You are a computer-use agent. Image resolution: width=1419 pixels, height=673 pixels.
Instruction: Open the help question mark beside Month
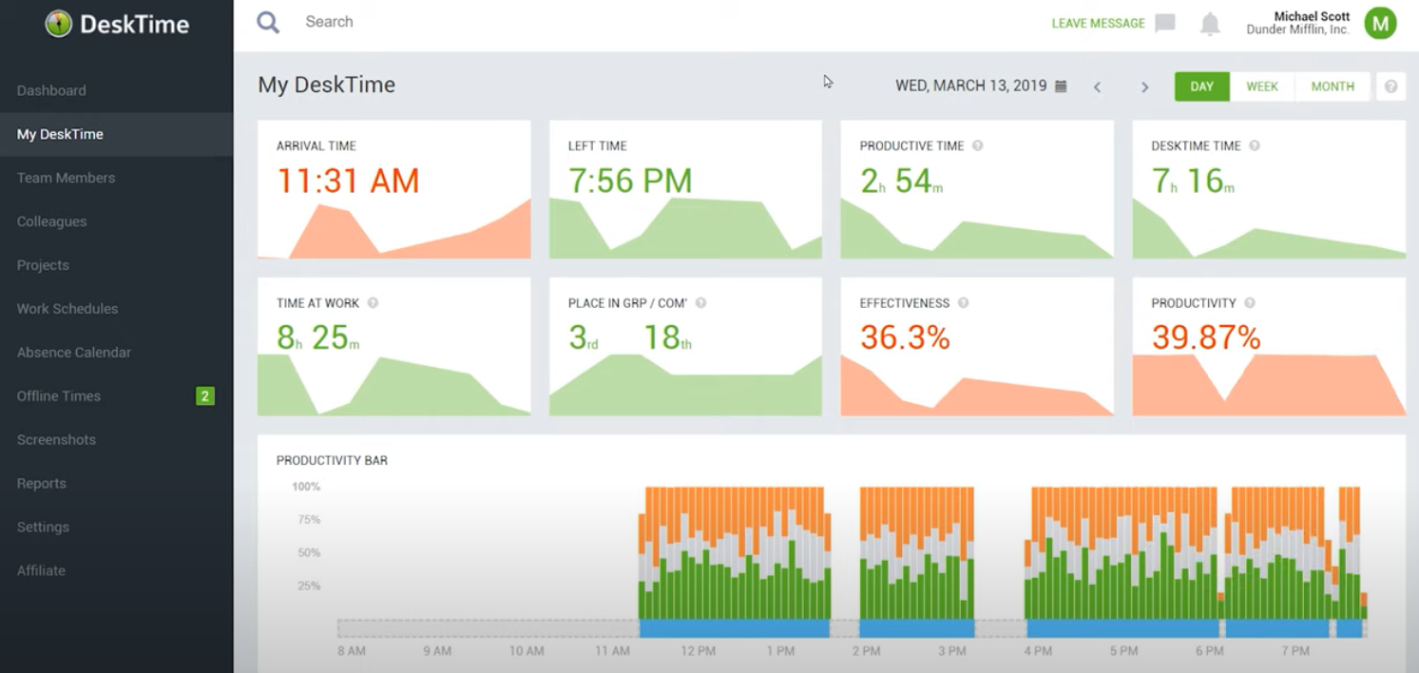click(x=1390, y=86)
